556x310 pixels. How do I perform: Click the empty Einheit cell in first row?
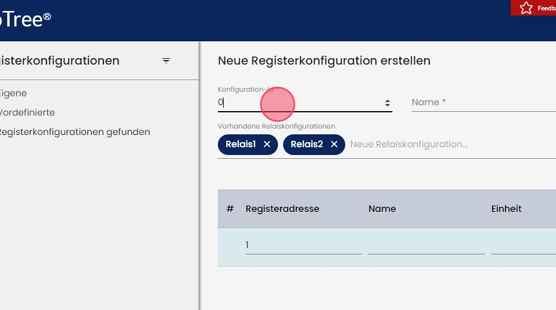coord(522,245)
